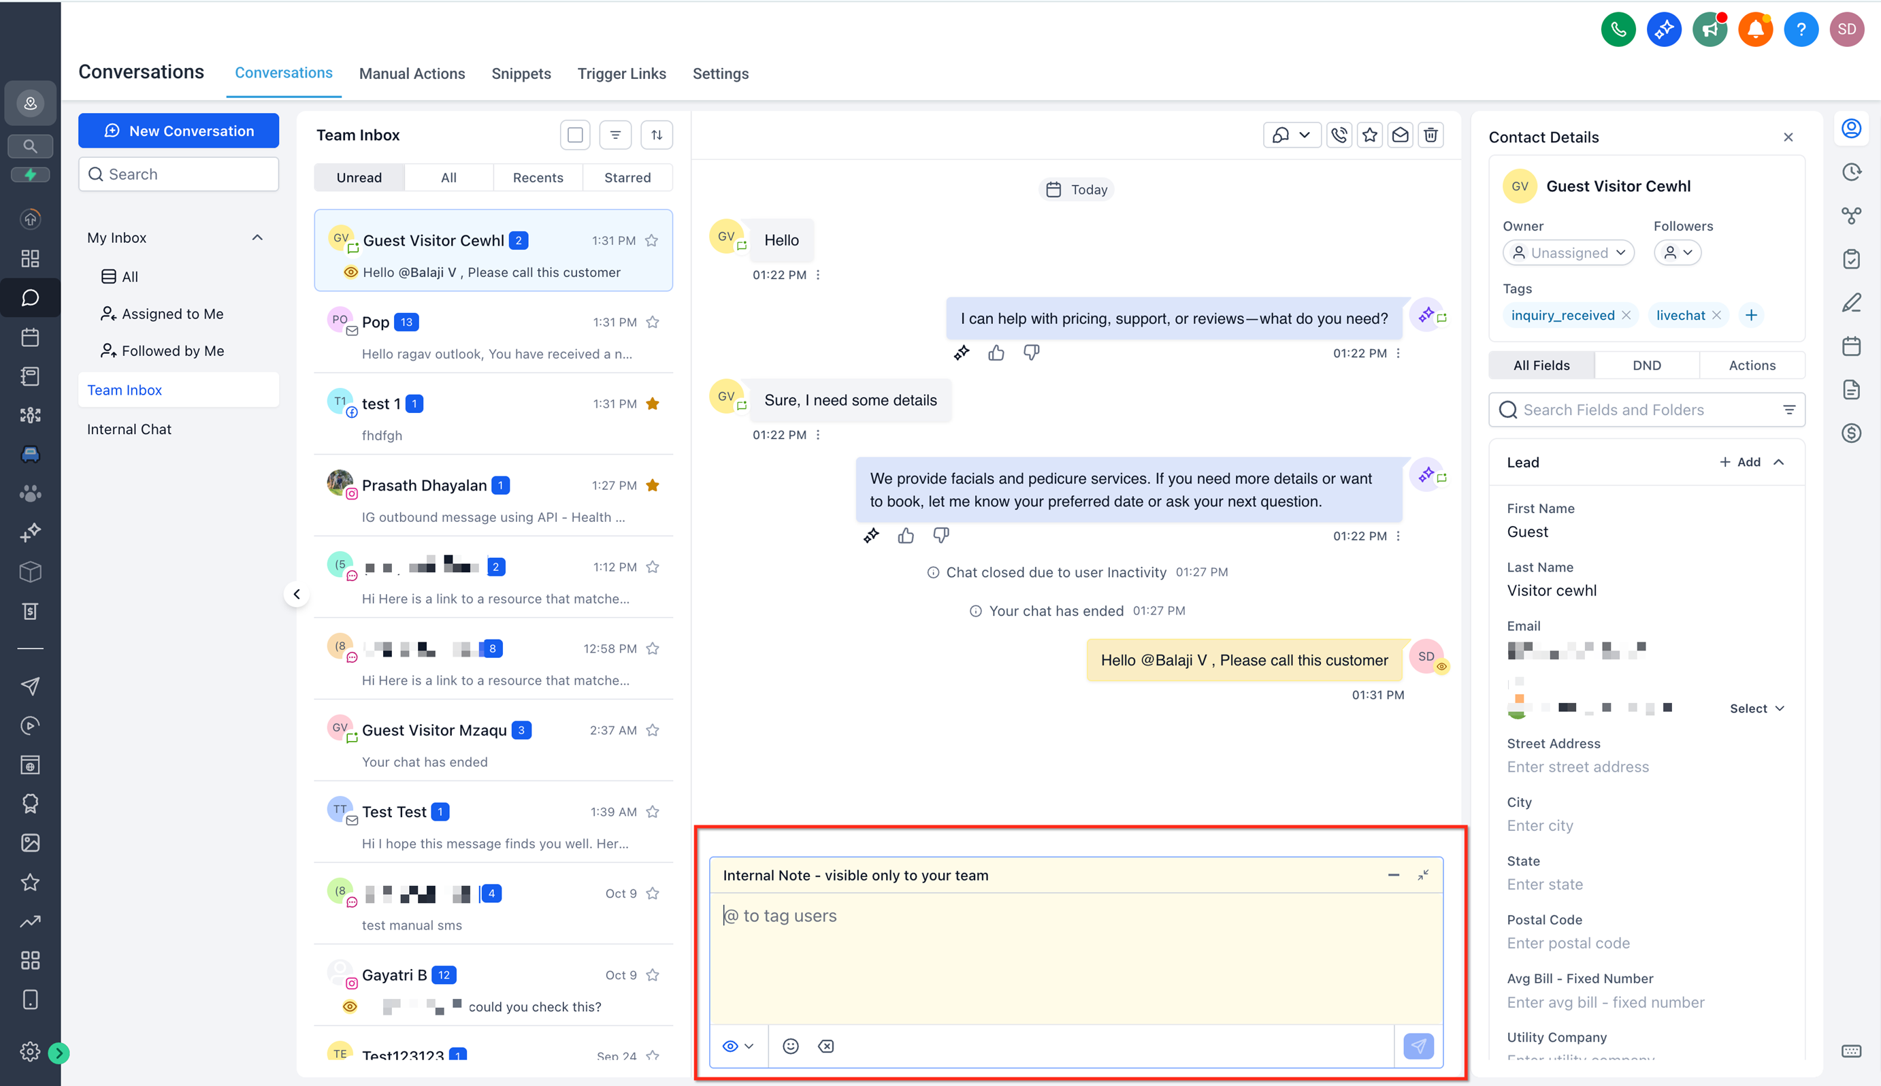Open the eye visibility dropdown in composer
Image resolution: width=1881 pixels, height=1086 pixels.
(738, 1046)
